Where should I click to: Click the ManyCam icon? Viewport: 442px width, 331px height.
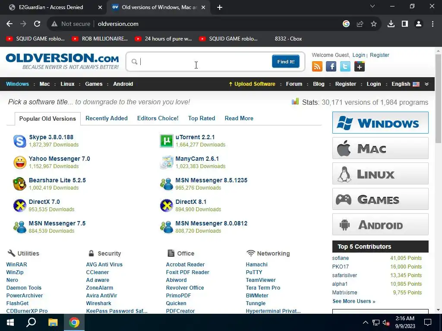point(166,162)
